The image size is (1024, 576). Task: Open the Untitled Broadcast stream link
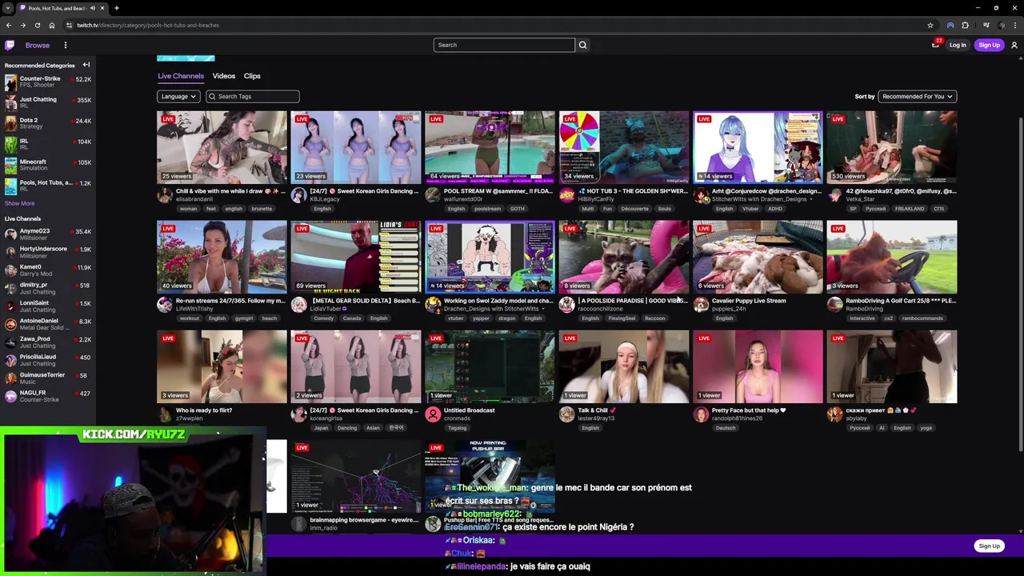tap(470, 410)
